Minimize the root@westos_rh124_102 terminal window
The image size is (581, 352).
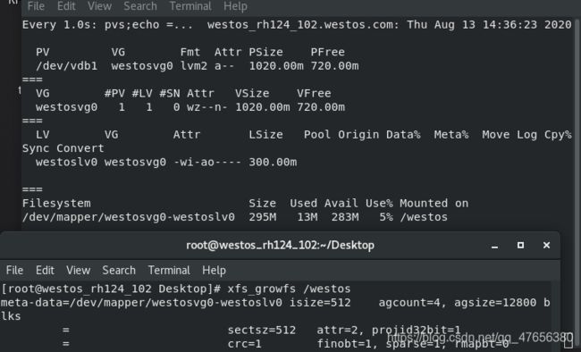click(x=494, y=246)
